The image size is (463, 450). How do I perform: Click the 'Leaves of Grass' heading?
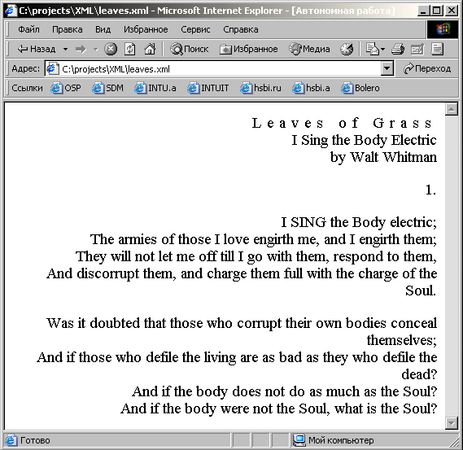[342, 123]
